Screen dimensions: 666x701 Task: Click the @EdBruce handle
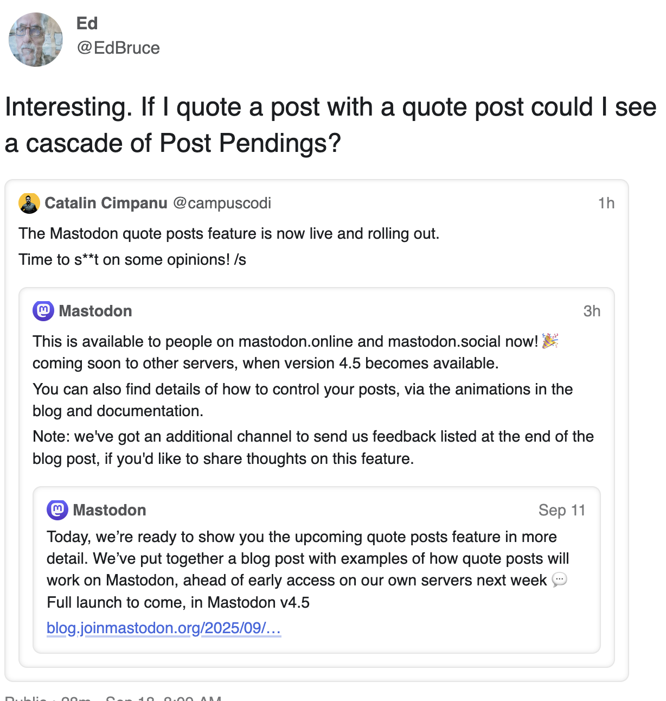point(118,48)
